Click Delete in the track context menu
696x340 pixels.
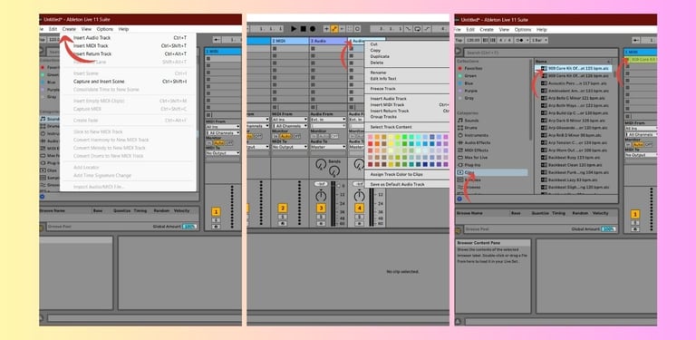(376, 63)
